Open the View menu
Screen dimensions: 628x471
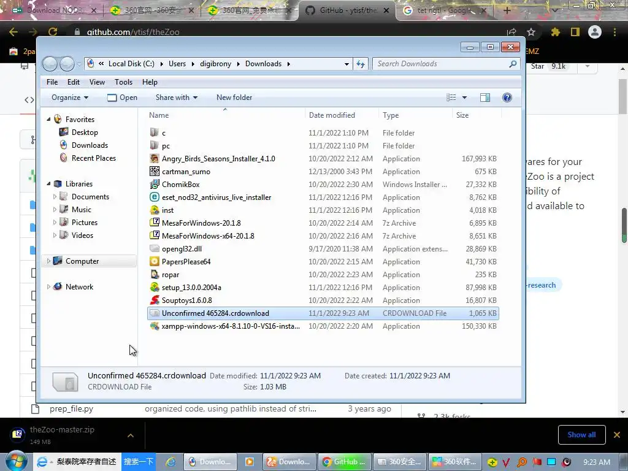[x=97, y=82]
